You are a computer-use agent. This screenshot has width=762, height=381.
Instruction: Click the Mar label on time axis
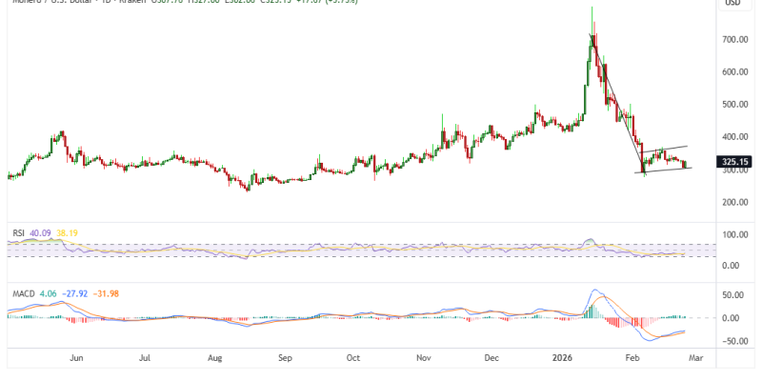(x=695, y=360)
